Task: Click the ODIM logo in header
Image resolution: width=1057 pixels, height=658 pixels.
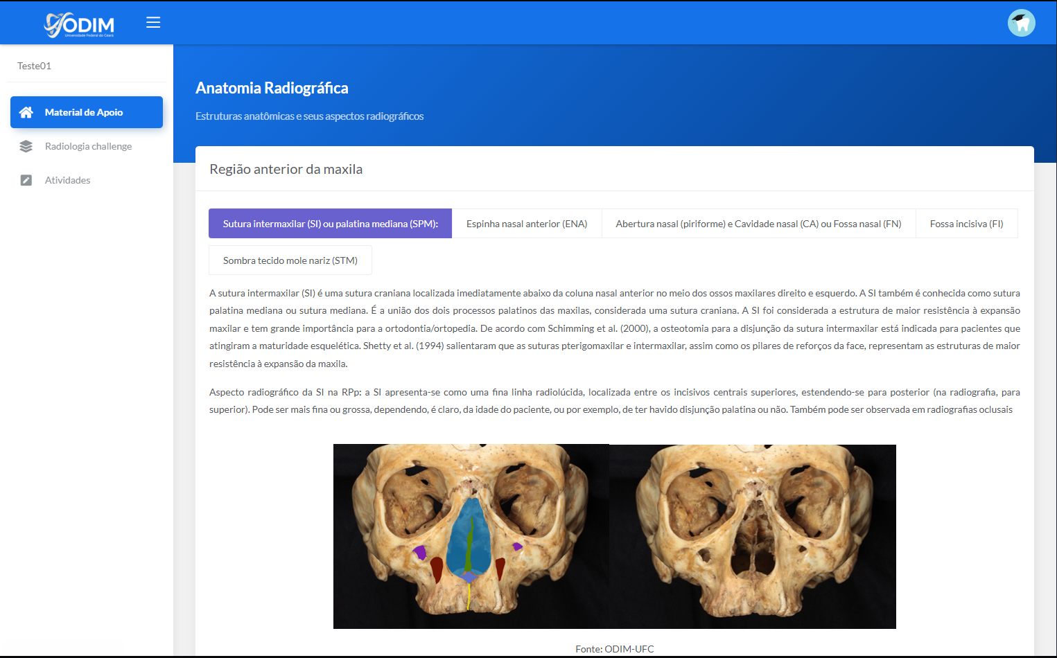Action: (x=79, y=25)
